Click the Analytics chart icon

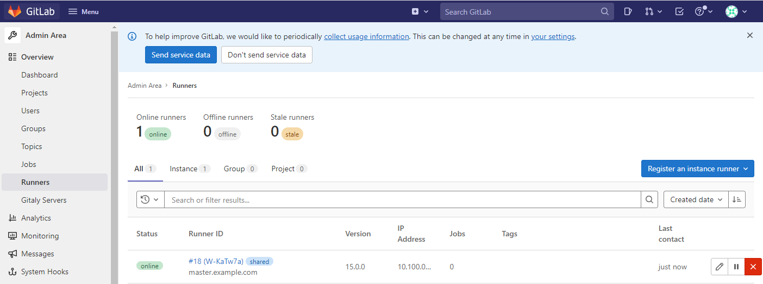click(12, 218)
